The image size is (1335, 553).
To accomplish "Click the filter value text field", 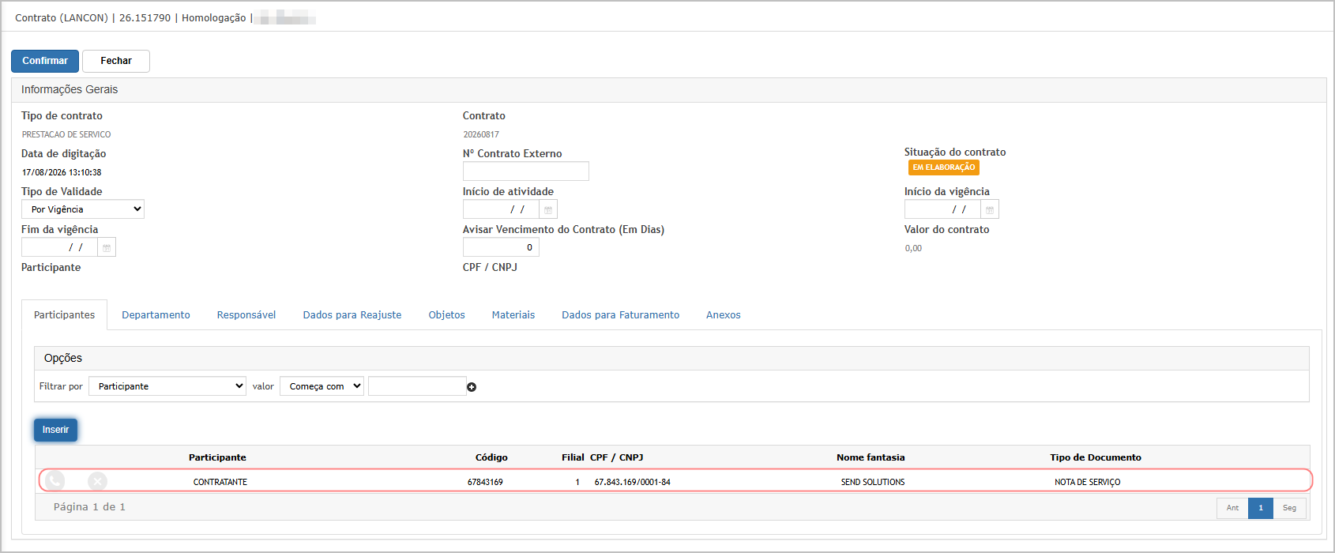I will pos(417,386).
